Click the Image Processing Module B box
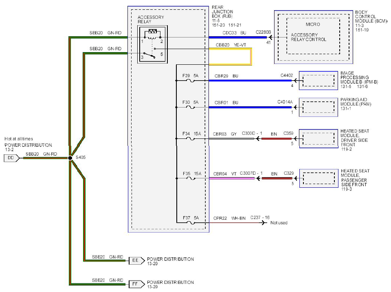Image resolution: width=391 pixels, height=292 pixels. click(x=319, y=81)
